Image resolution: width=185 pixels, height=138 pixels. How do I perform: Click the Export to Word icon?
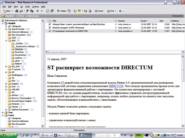tap(27, 11)
